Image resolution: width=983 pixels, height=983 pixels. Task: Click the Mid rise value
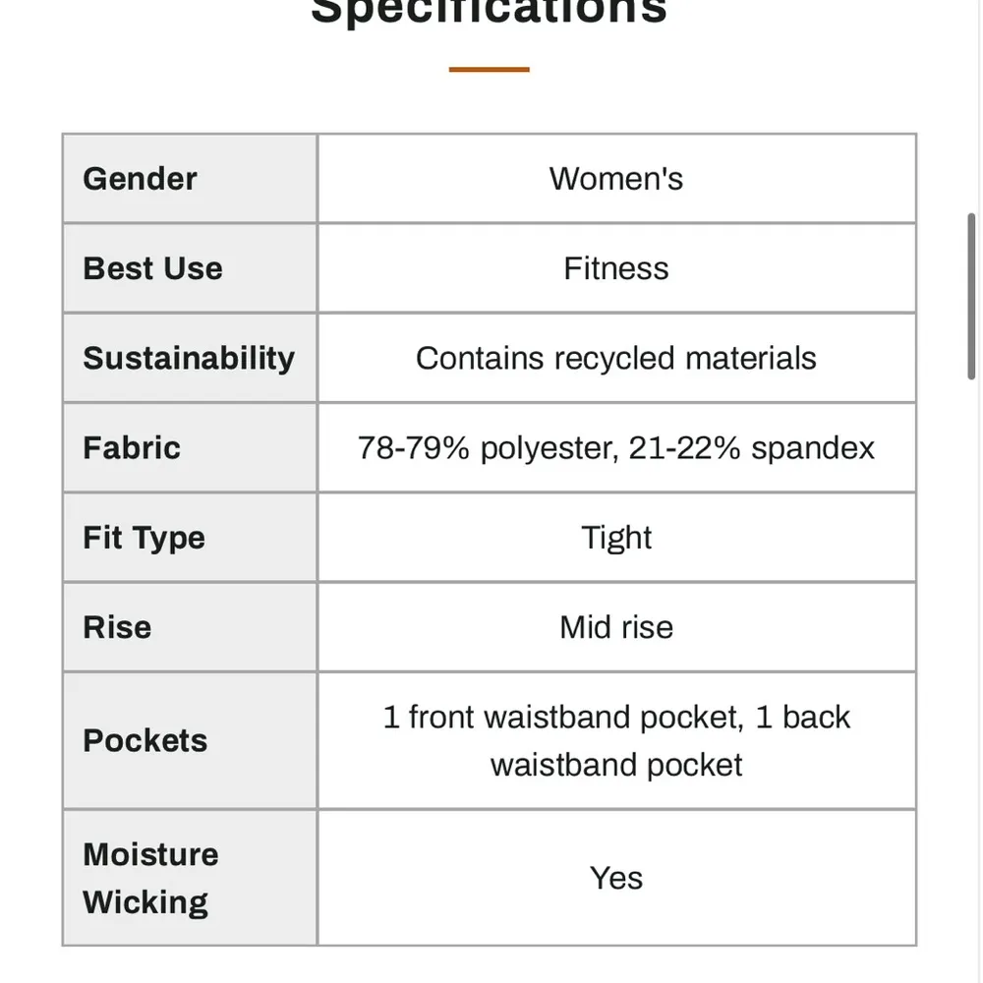click(x=616, y=627)
